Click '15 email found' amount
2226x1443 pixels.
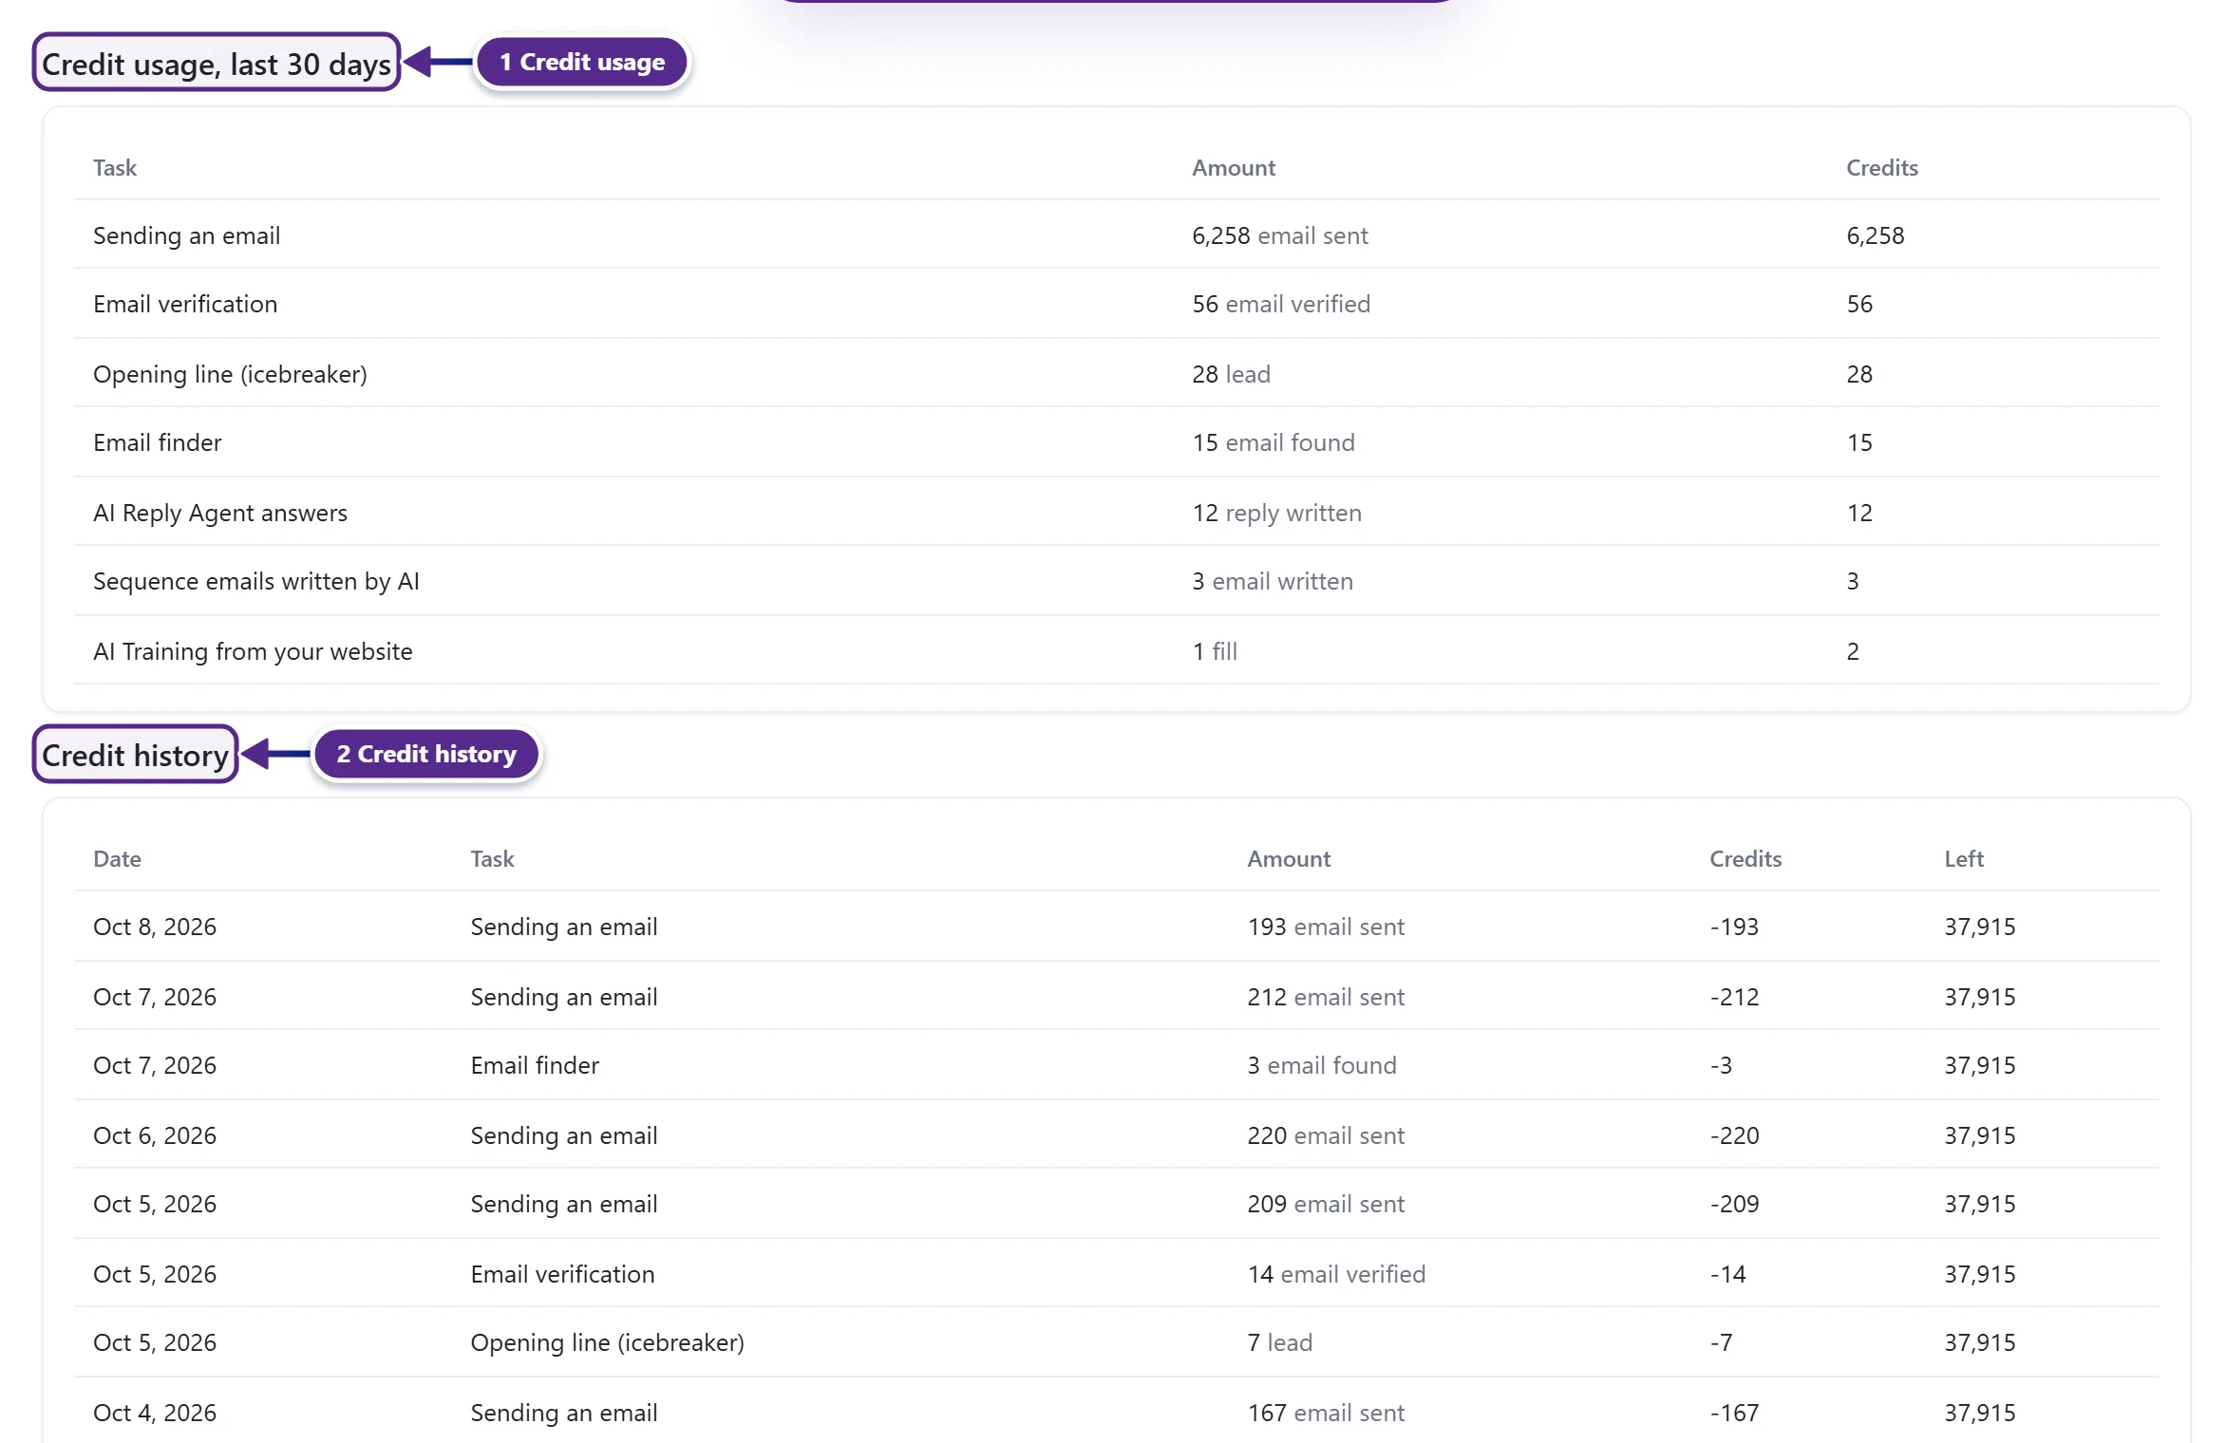[1273, 442]
